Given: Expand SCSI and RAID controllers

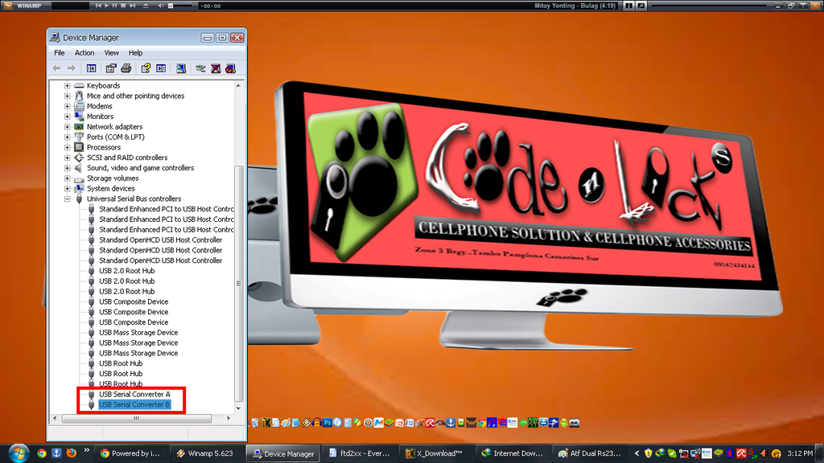Looking at the screenshot, I should point(68,158).
